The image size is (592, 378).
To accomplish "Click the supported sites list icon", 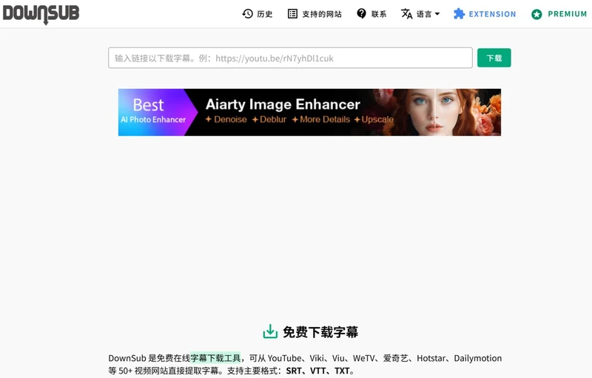I will (292, 14).
